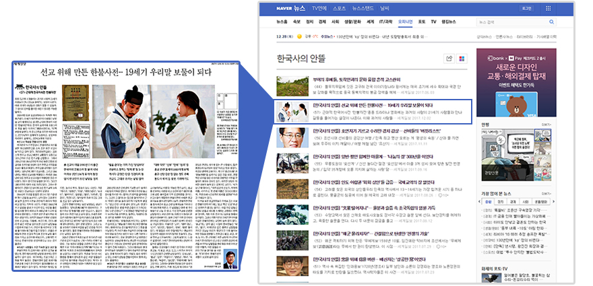Click the 더보기 link of 만평 section
This screenshot has width=593, height=286.
(x=546, y=124)
